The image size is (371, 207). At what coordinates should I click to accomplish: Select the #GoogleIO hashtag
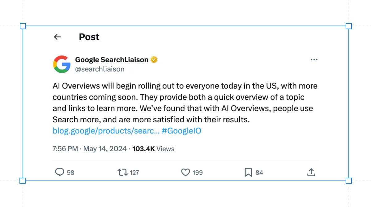pyautogui.click(x=181, y=131)
